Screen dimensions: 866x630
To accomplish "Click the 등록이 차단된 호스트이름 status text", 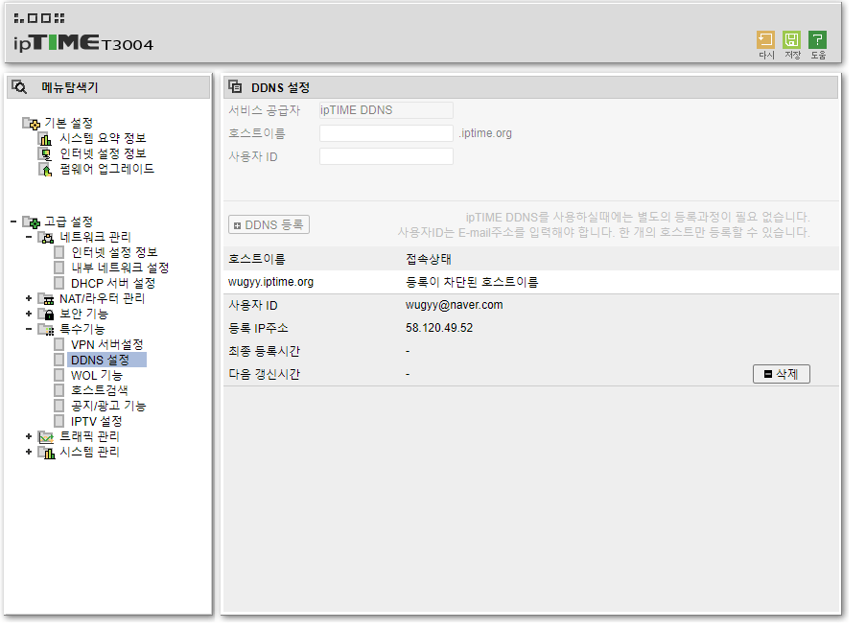I will click(472, 282).
